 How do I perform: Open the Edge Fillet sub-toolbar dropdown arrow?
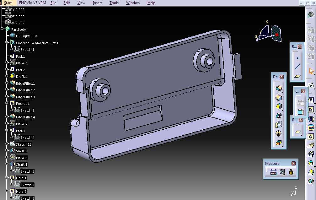[x=282, y=92]
